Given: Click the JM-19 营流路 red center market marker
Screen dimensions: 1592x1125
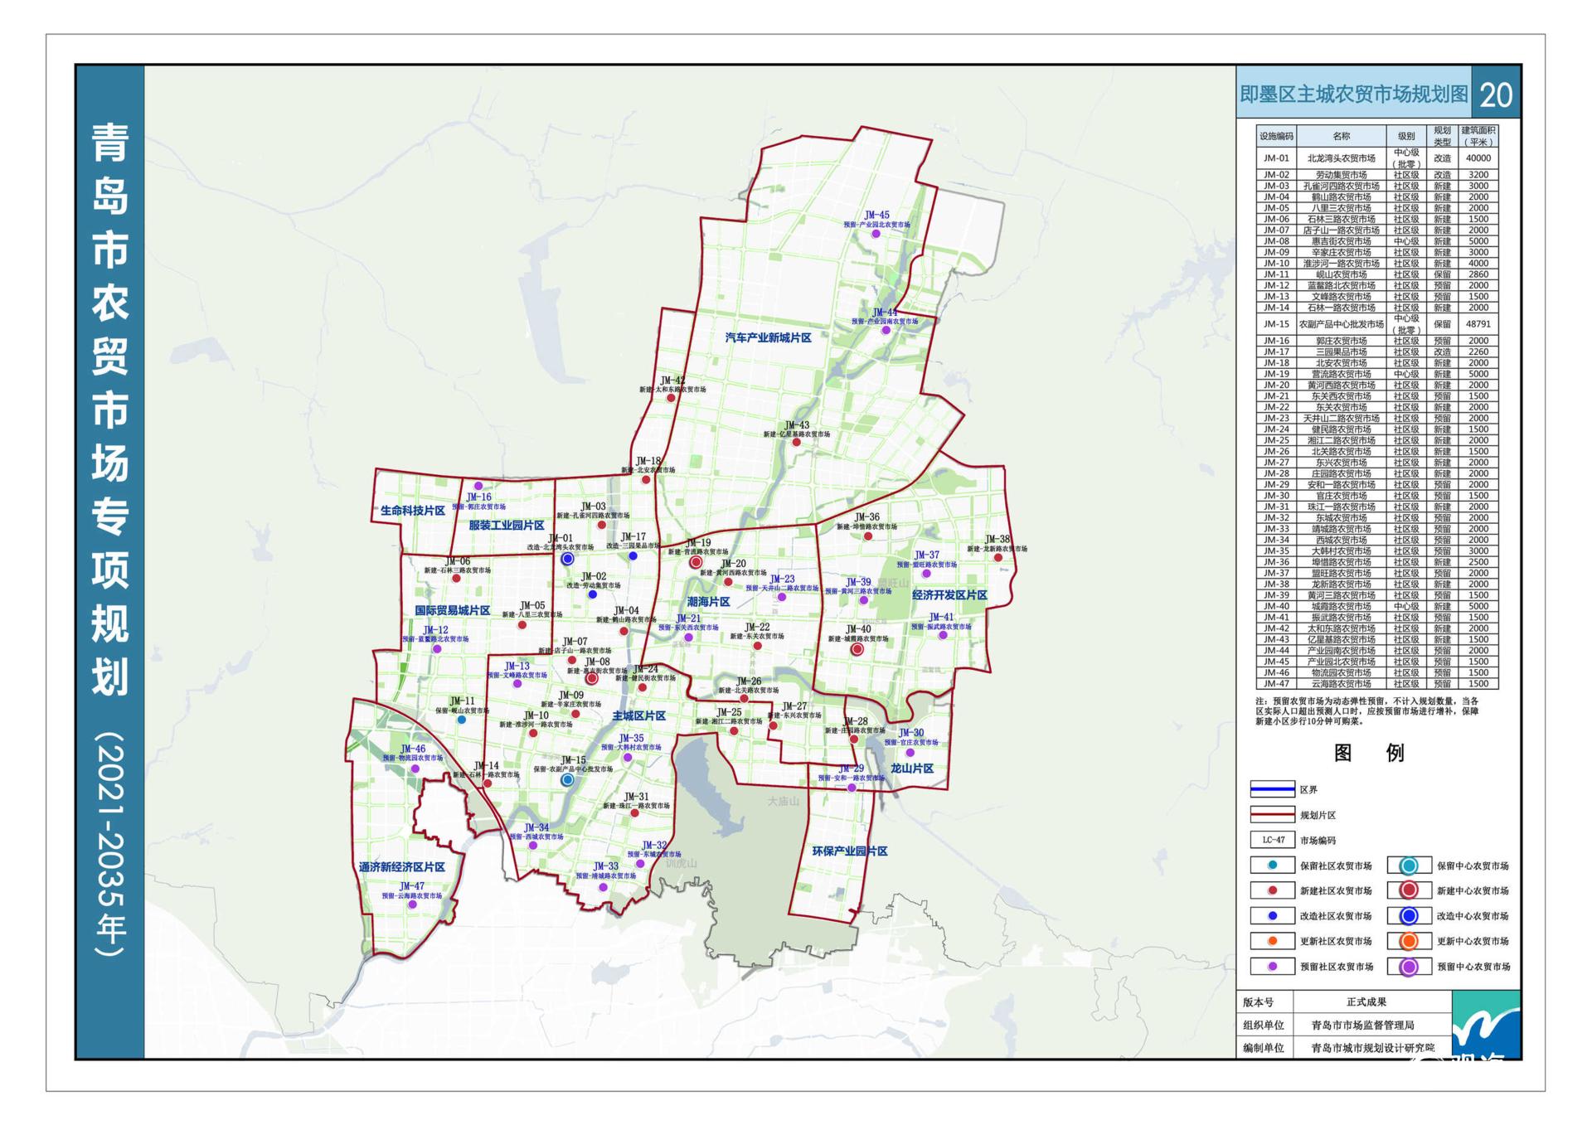Looking at the screenshot, I should click(x=696, y=563).
